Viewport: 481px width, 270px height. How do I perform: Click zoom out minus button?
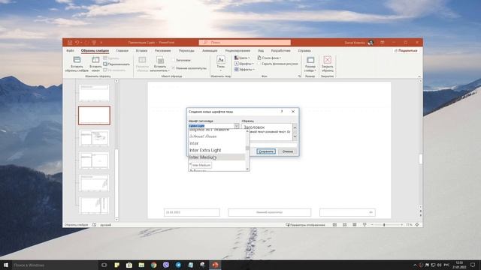pyautogui.click(x=372, y=225)
